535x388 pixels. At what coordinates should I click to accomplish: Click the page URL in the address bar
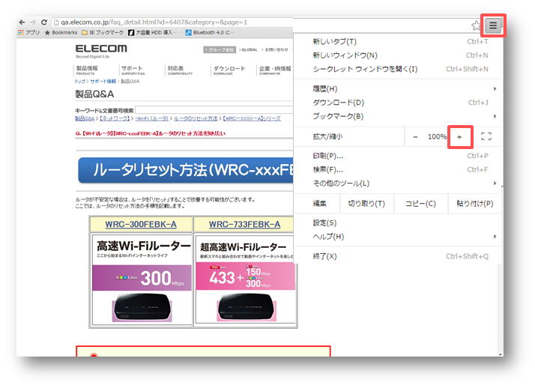pos(154,22)
